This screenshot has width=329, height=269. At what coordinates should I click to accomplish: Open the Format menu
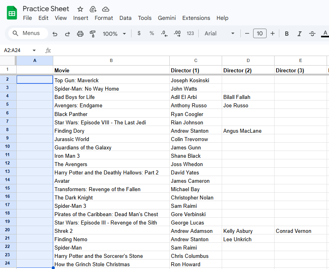[104, 18]
